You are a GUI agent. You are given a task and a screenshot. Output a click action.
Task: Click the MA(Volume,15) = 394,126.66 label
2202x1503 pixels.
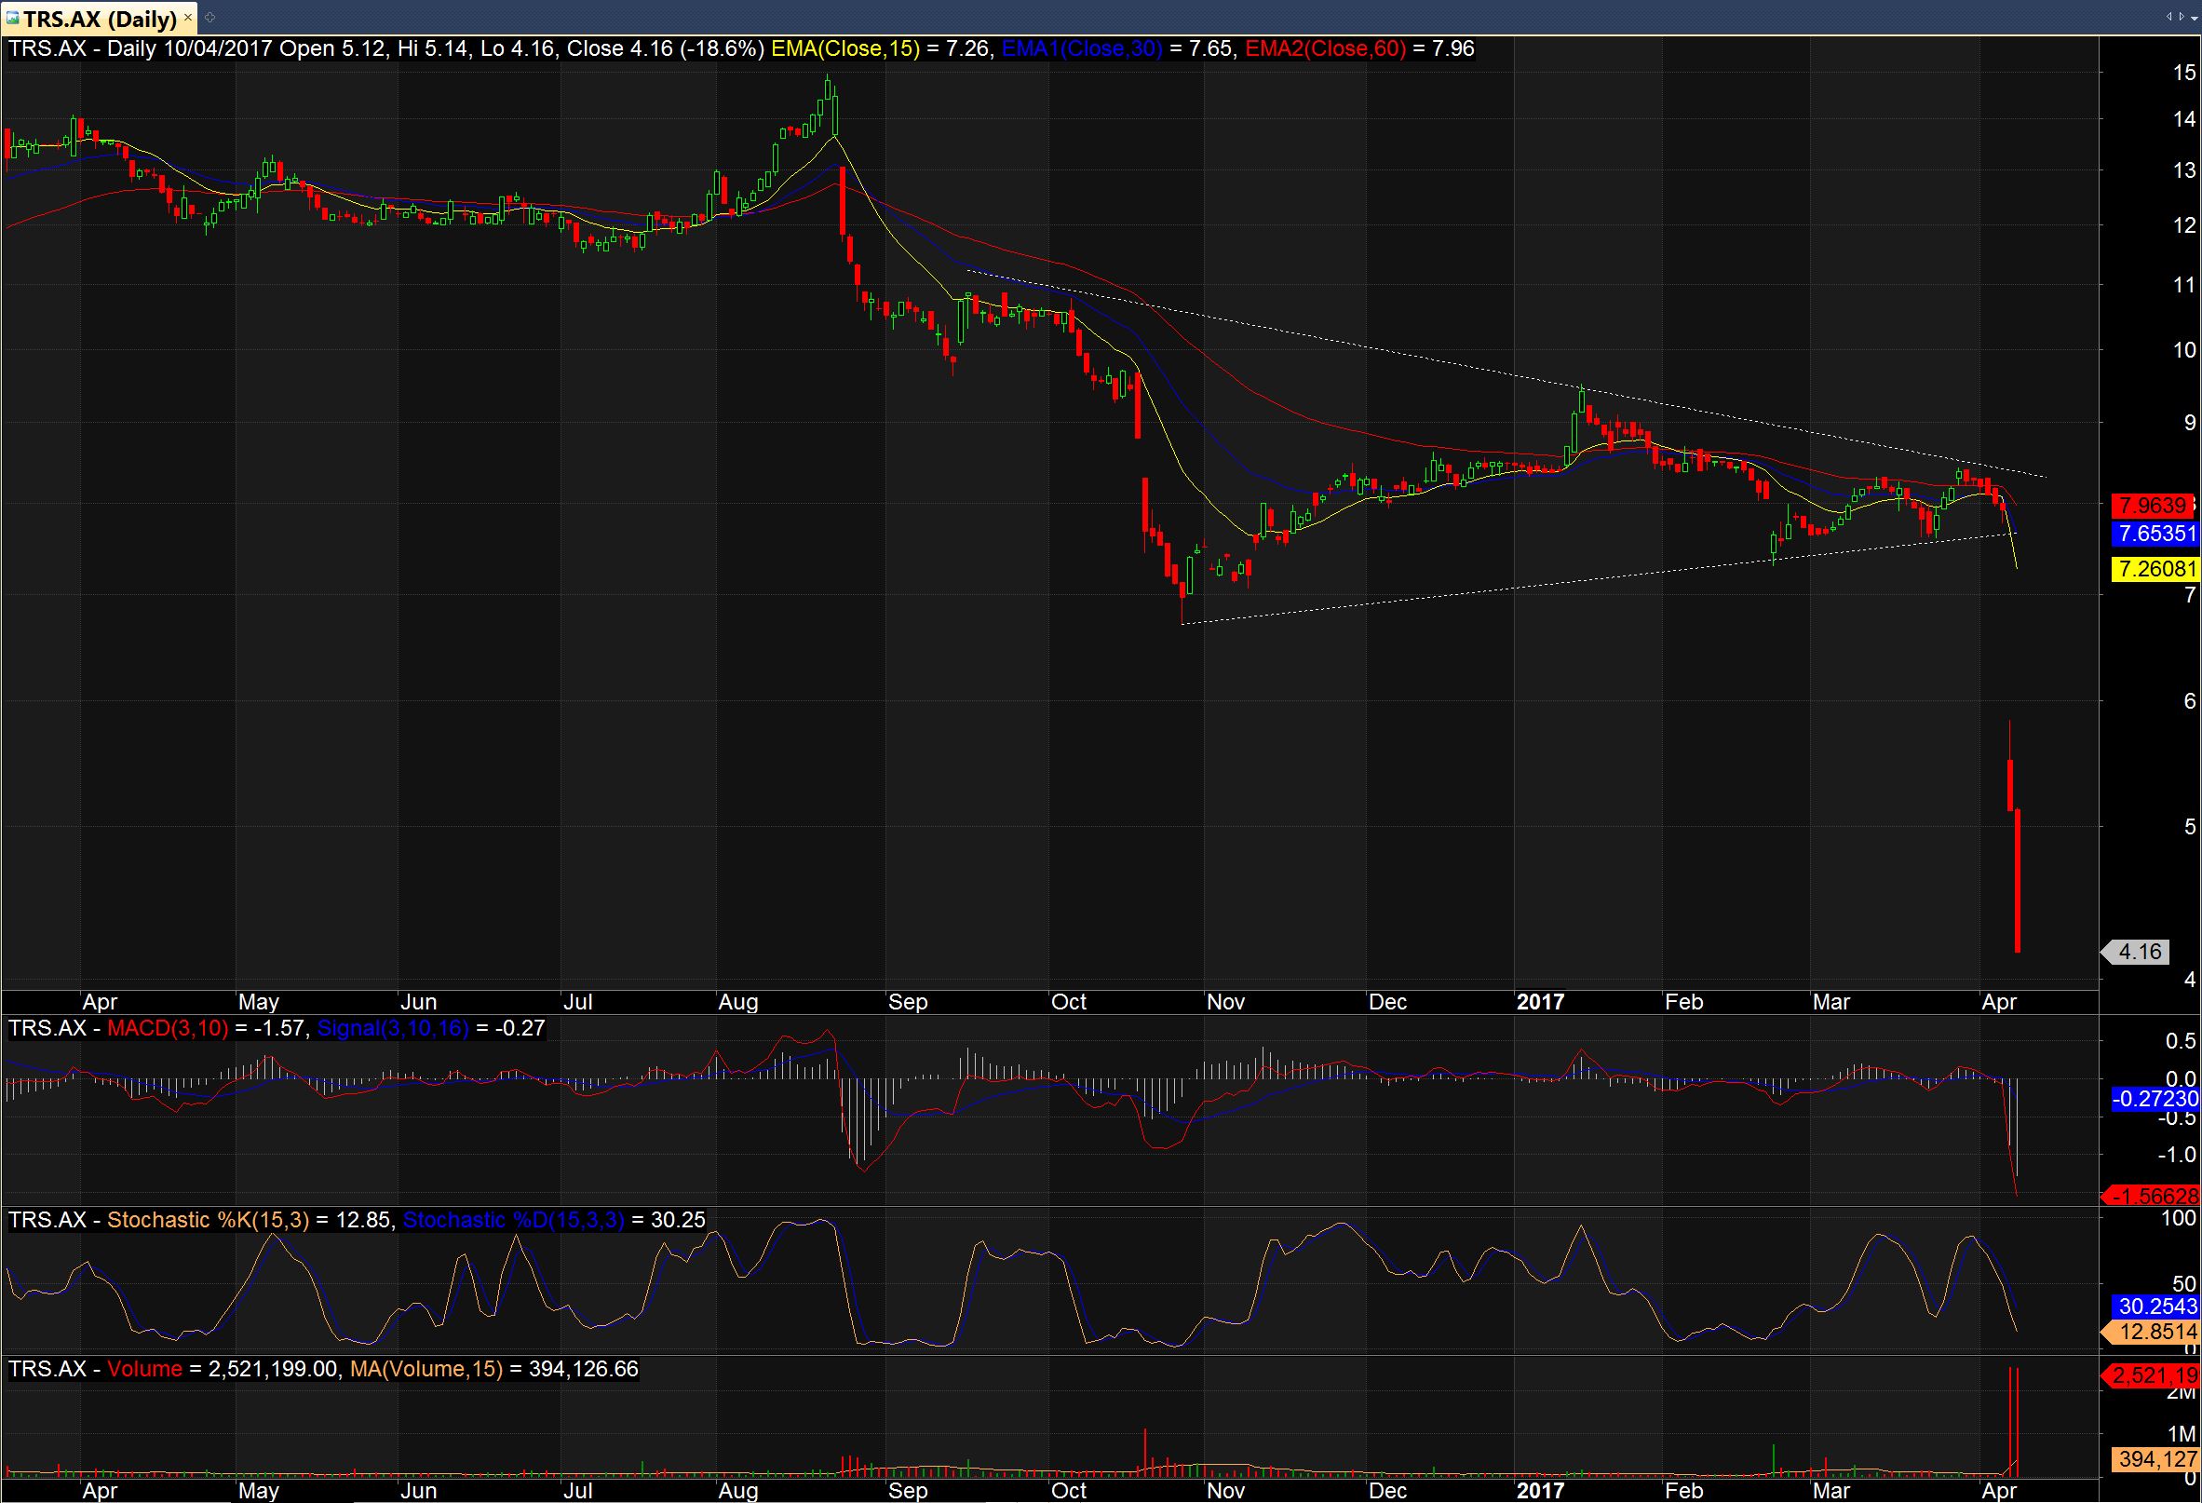[494, 1370]
